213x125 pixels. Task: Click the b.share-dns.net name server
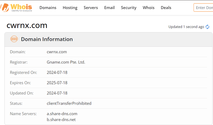(x=61, y=120)
